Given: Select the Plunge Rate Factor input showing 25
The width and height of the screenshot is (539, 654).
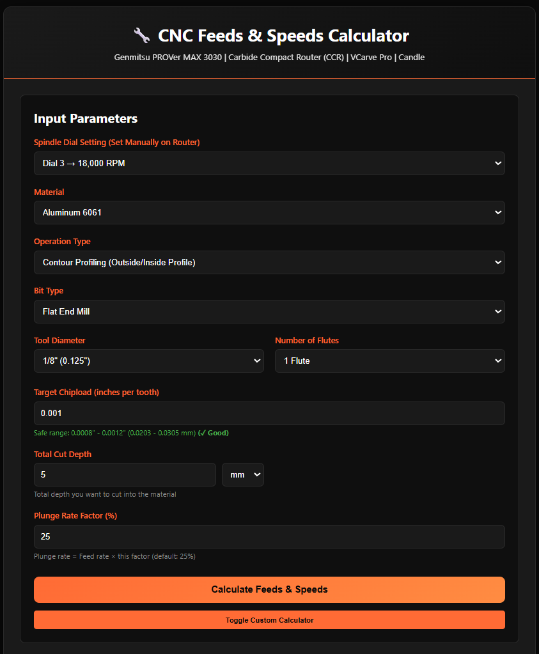Looking at the screenshot, I should (269, 536).
